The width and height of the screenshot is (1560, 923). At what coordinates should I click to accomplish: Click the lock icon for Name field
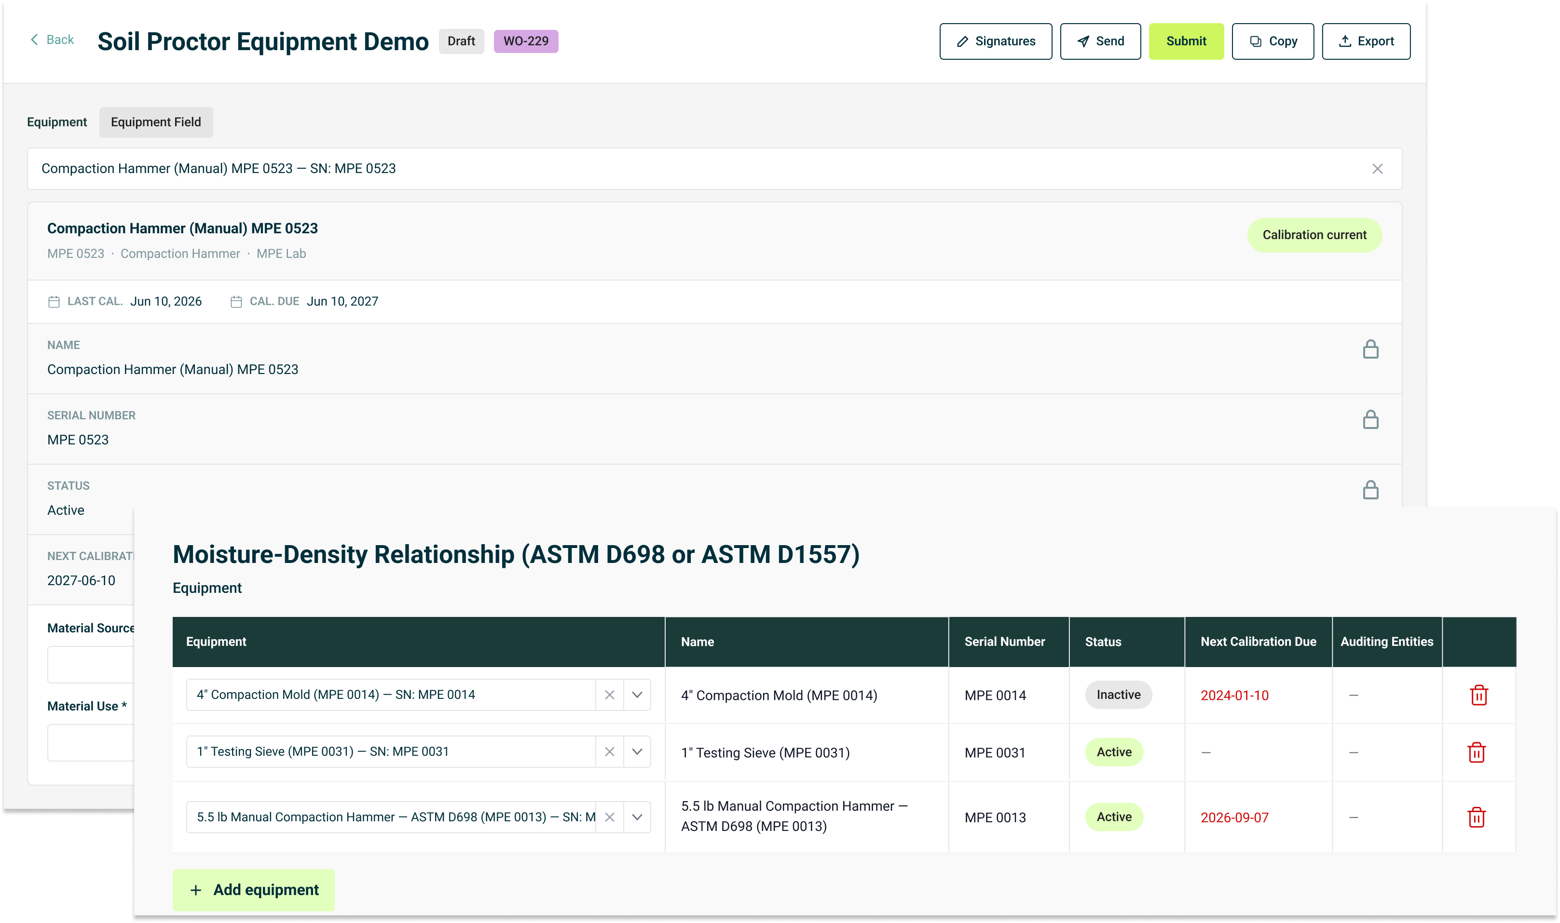click(x=1370, y=349)
